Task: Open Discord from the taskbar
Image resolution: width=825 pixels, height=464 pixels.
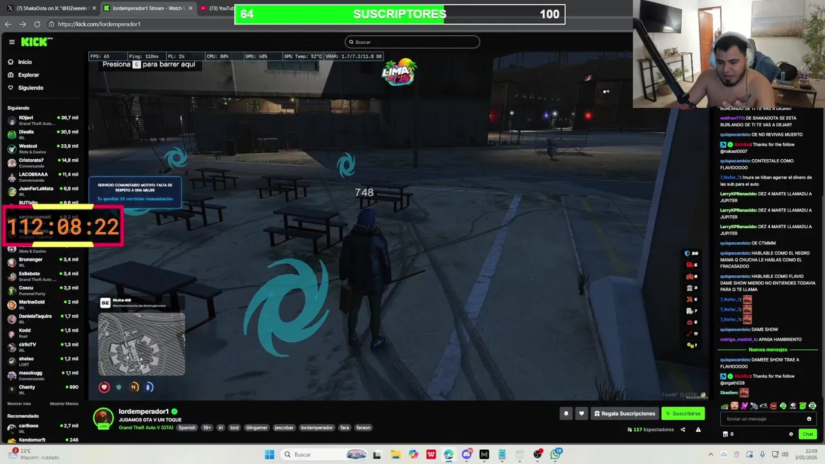Action: click(x=467, y=454)
